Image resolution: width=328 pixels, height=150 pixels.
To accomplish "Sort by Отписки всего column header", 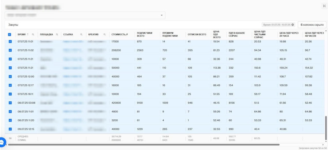I will tap(197, 34).
